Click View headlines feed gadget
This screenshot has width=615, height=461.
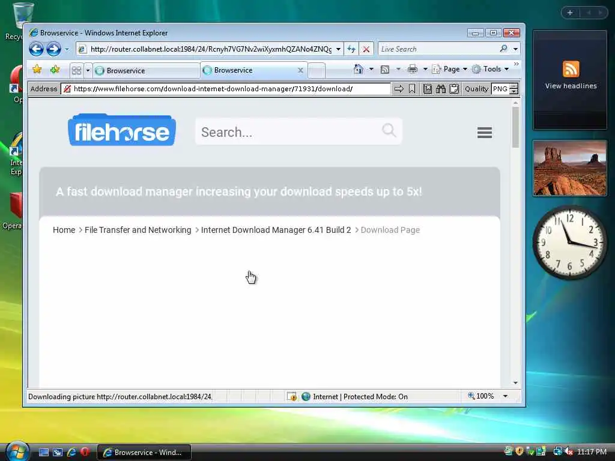pos(570,80)
